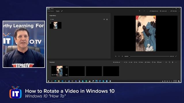The image size is (184, 103).
Task: Click Finish video
Action: click(x=174, y=11)
